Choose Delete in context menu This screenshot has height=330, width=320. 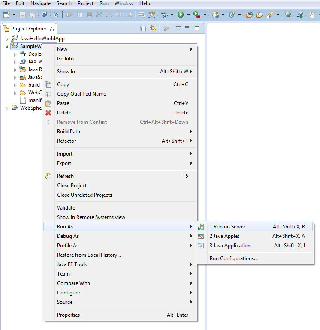(120, 113)
